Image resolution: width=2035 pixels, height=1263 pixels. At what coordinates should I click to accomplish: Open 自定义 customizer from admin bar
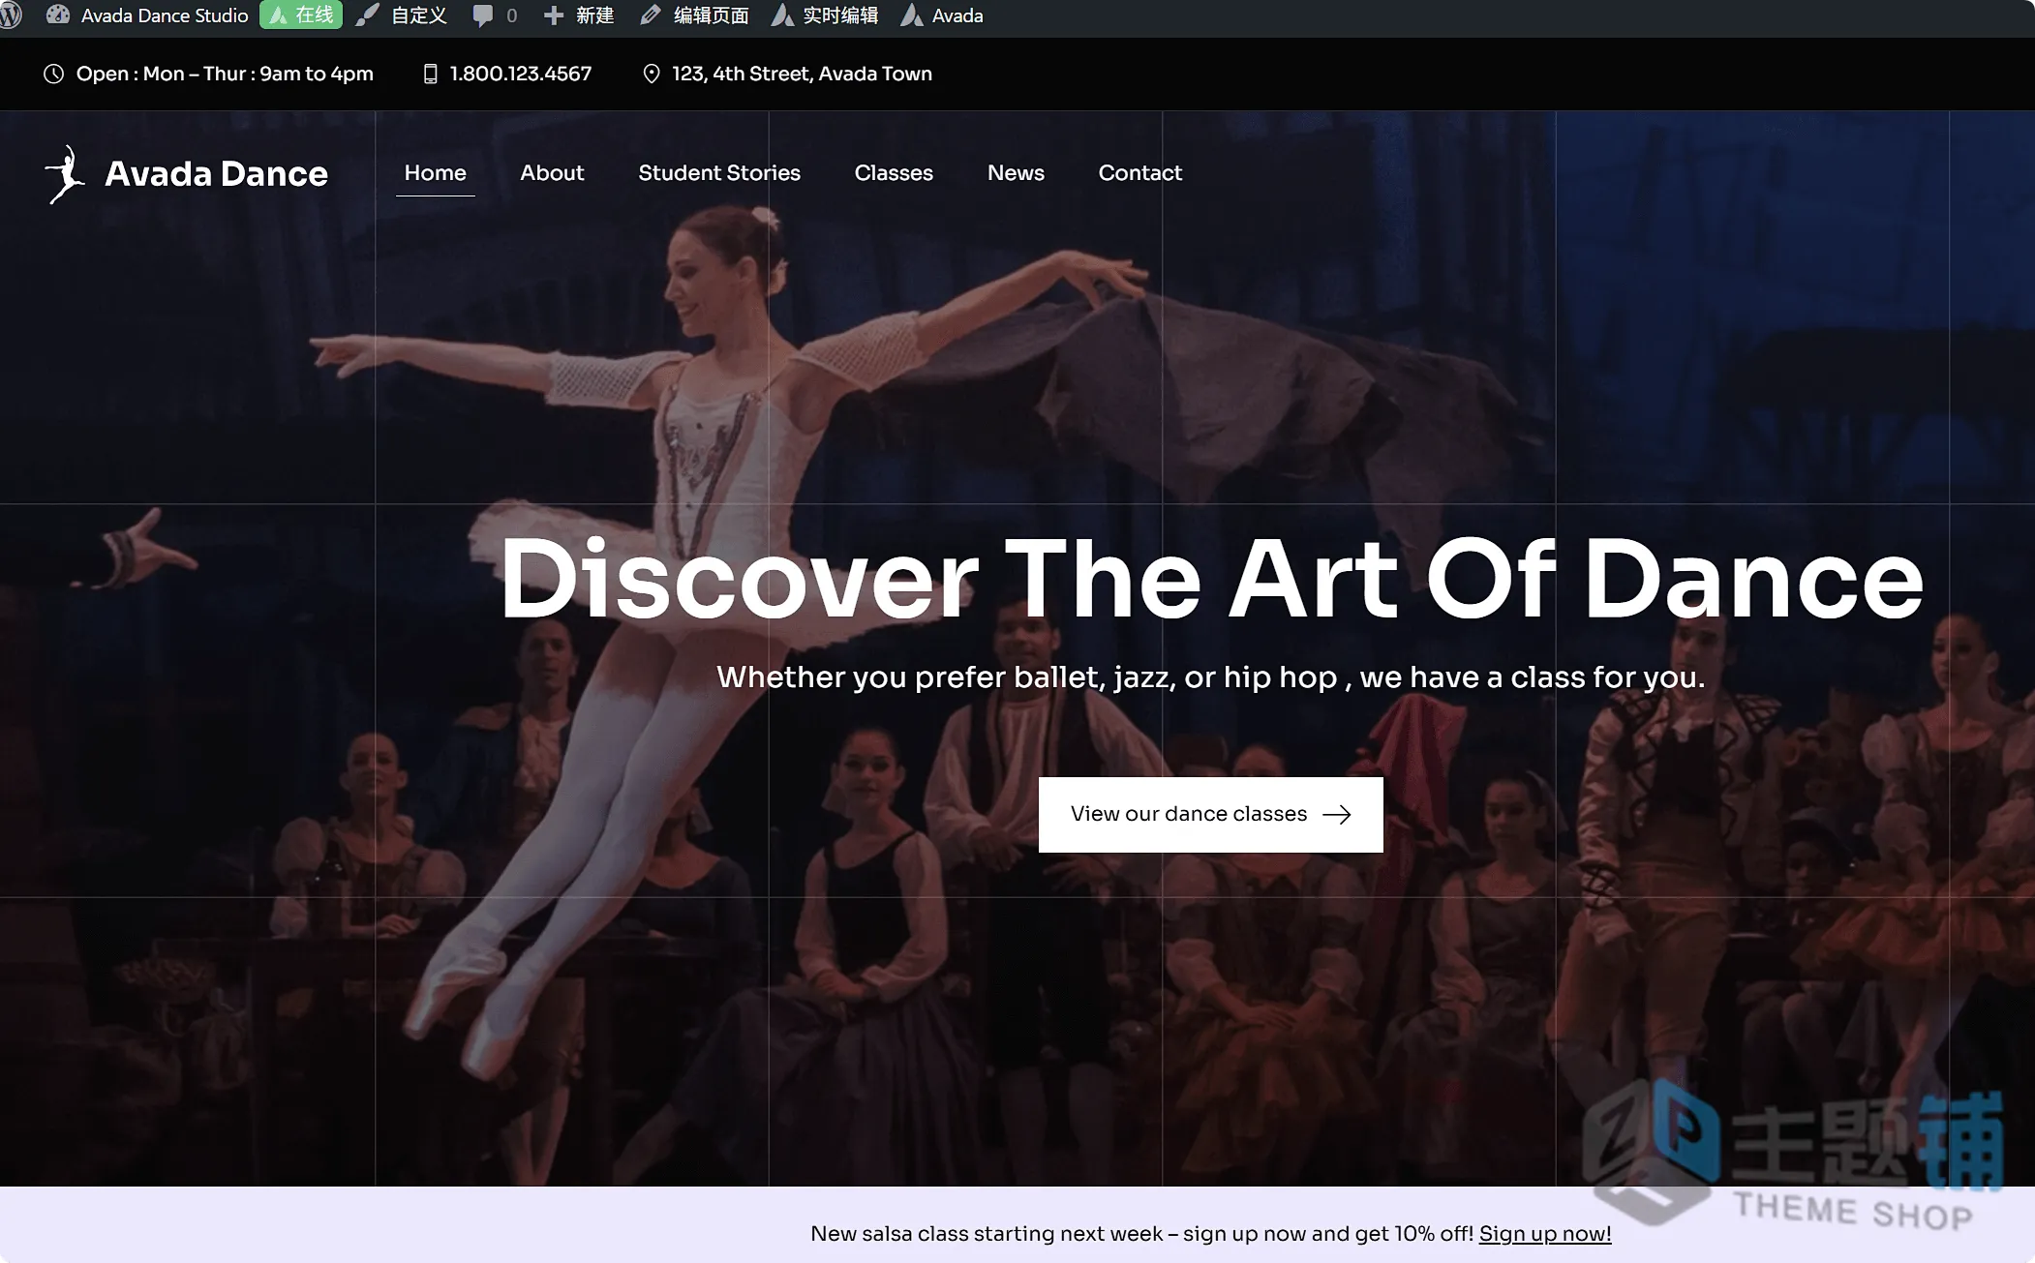click(402, 15)
